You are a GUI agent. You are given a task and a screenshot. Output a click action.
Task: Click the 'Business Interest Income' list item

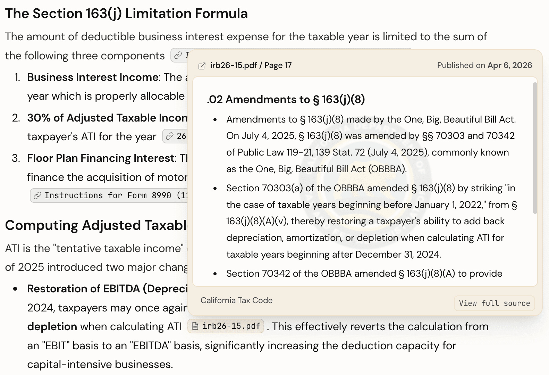93,77
